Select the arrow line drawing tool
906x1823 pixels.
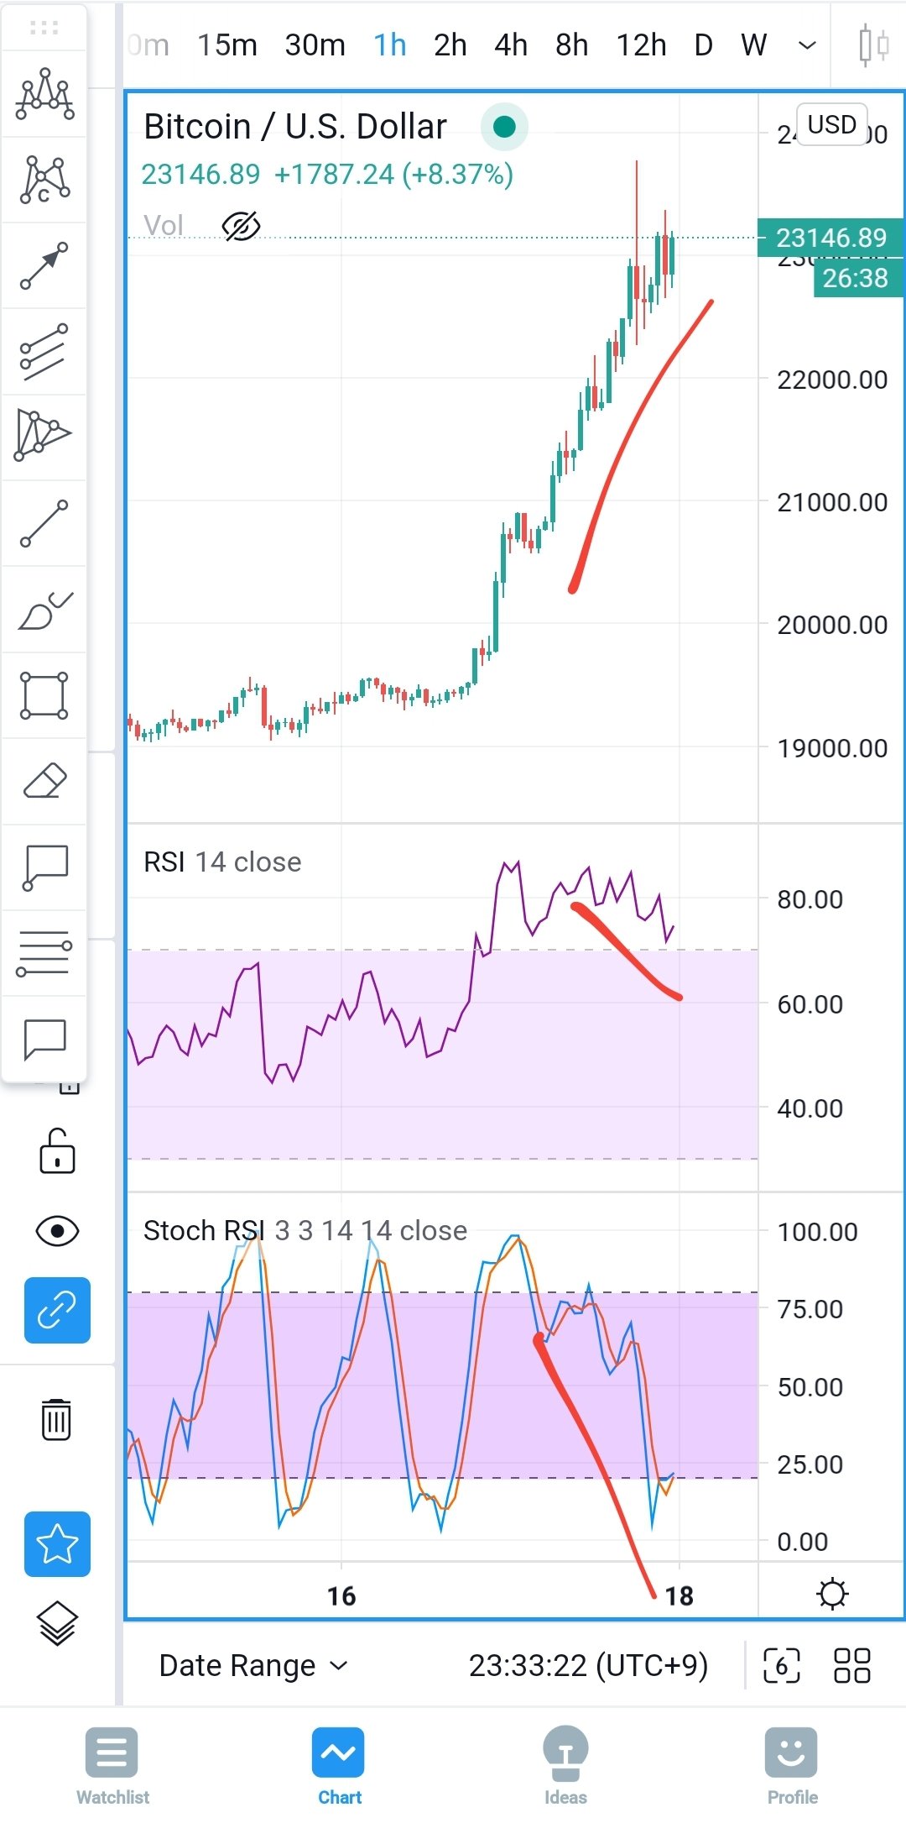coord(44,265)
